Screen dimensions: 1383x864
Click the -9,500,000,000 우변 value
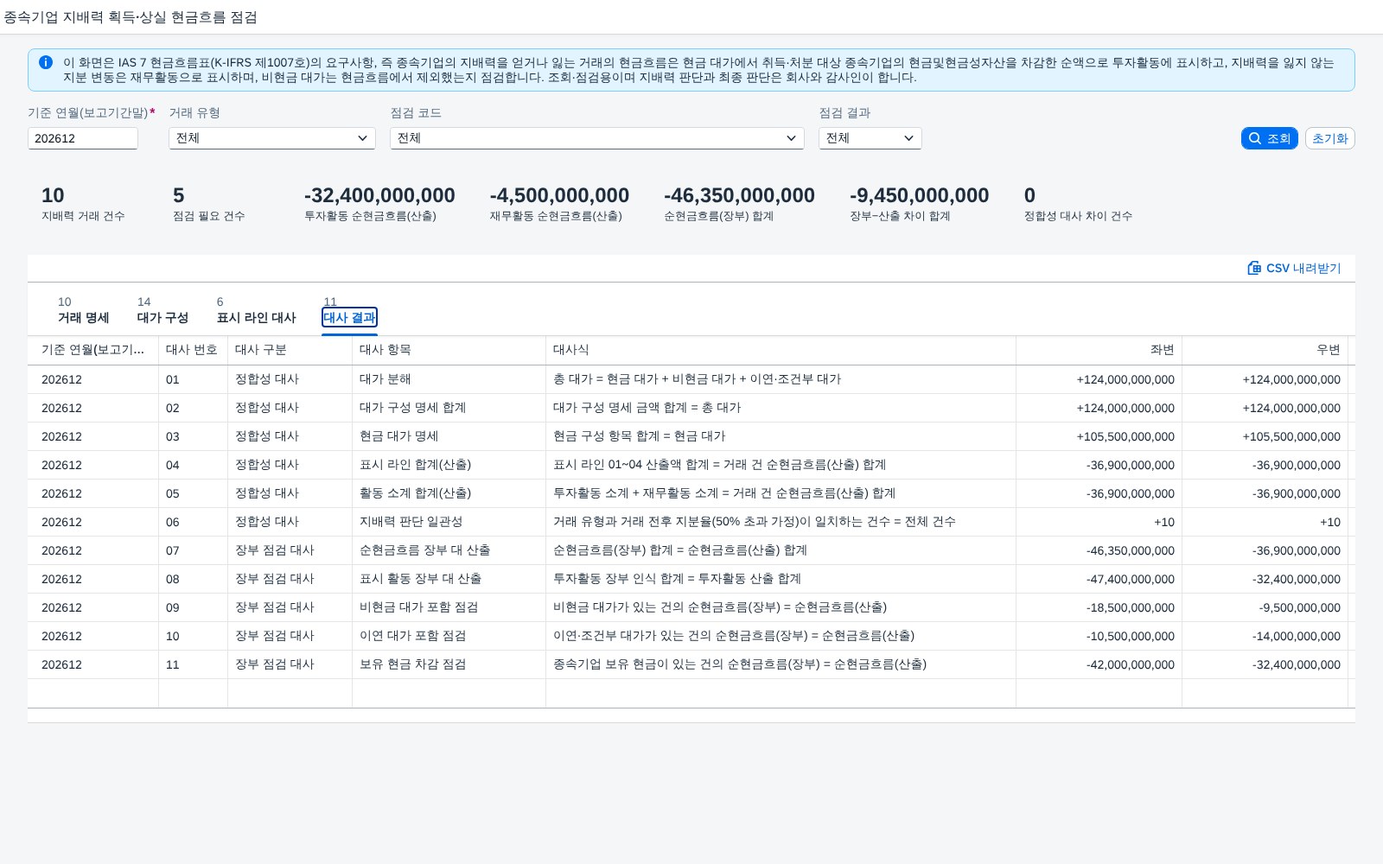tap(1300, 607)
